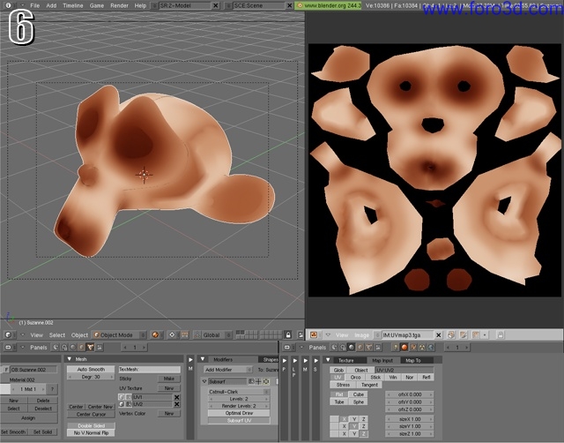564x443 pixels.
Task: Enable texture paint pencil icon in Image Editor
Action: (x=464, y=335)
